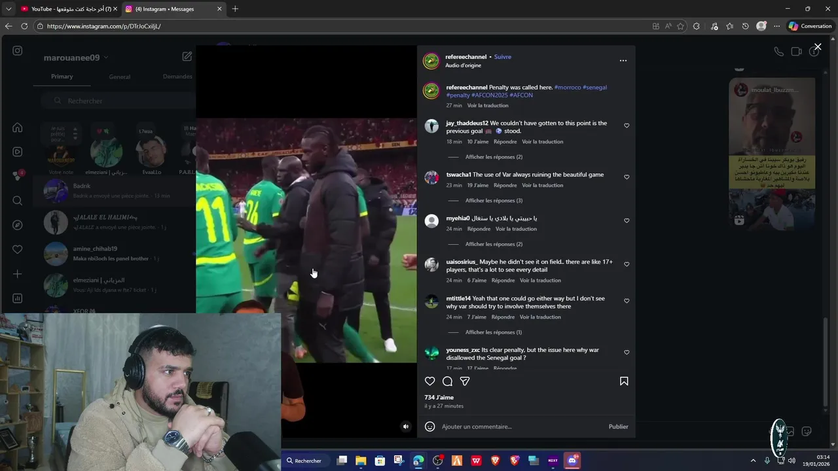Screen dimensions: 838x471
Task: Click Instagram logo at sidebar top
Action: (x=18, y=50)
